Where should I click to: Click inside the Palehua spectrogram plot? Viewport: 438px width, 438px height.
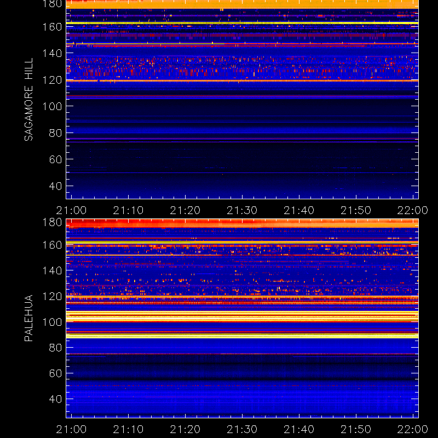[x=242, y=318]
